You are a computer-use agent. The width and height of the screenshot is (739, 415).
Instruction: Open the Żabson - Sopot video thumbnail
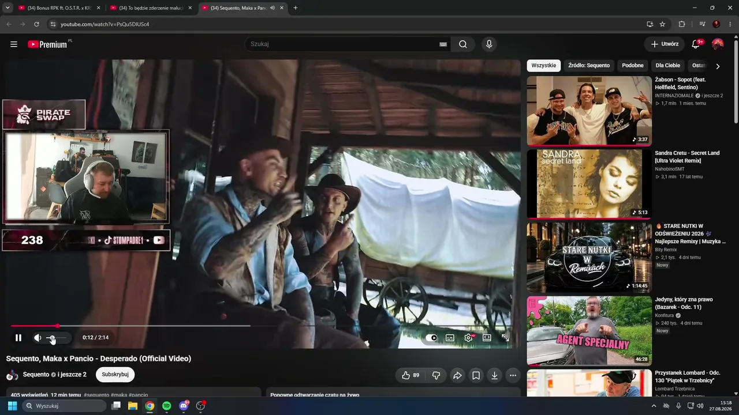pyautogui.click(x=589, y=111)
